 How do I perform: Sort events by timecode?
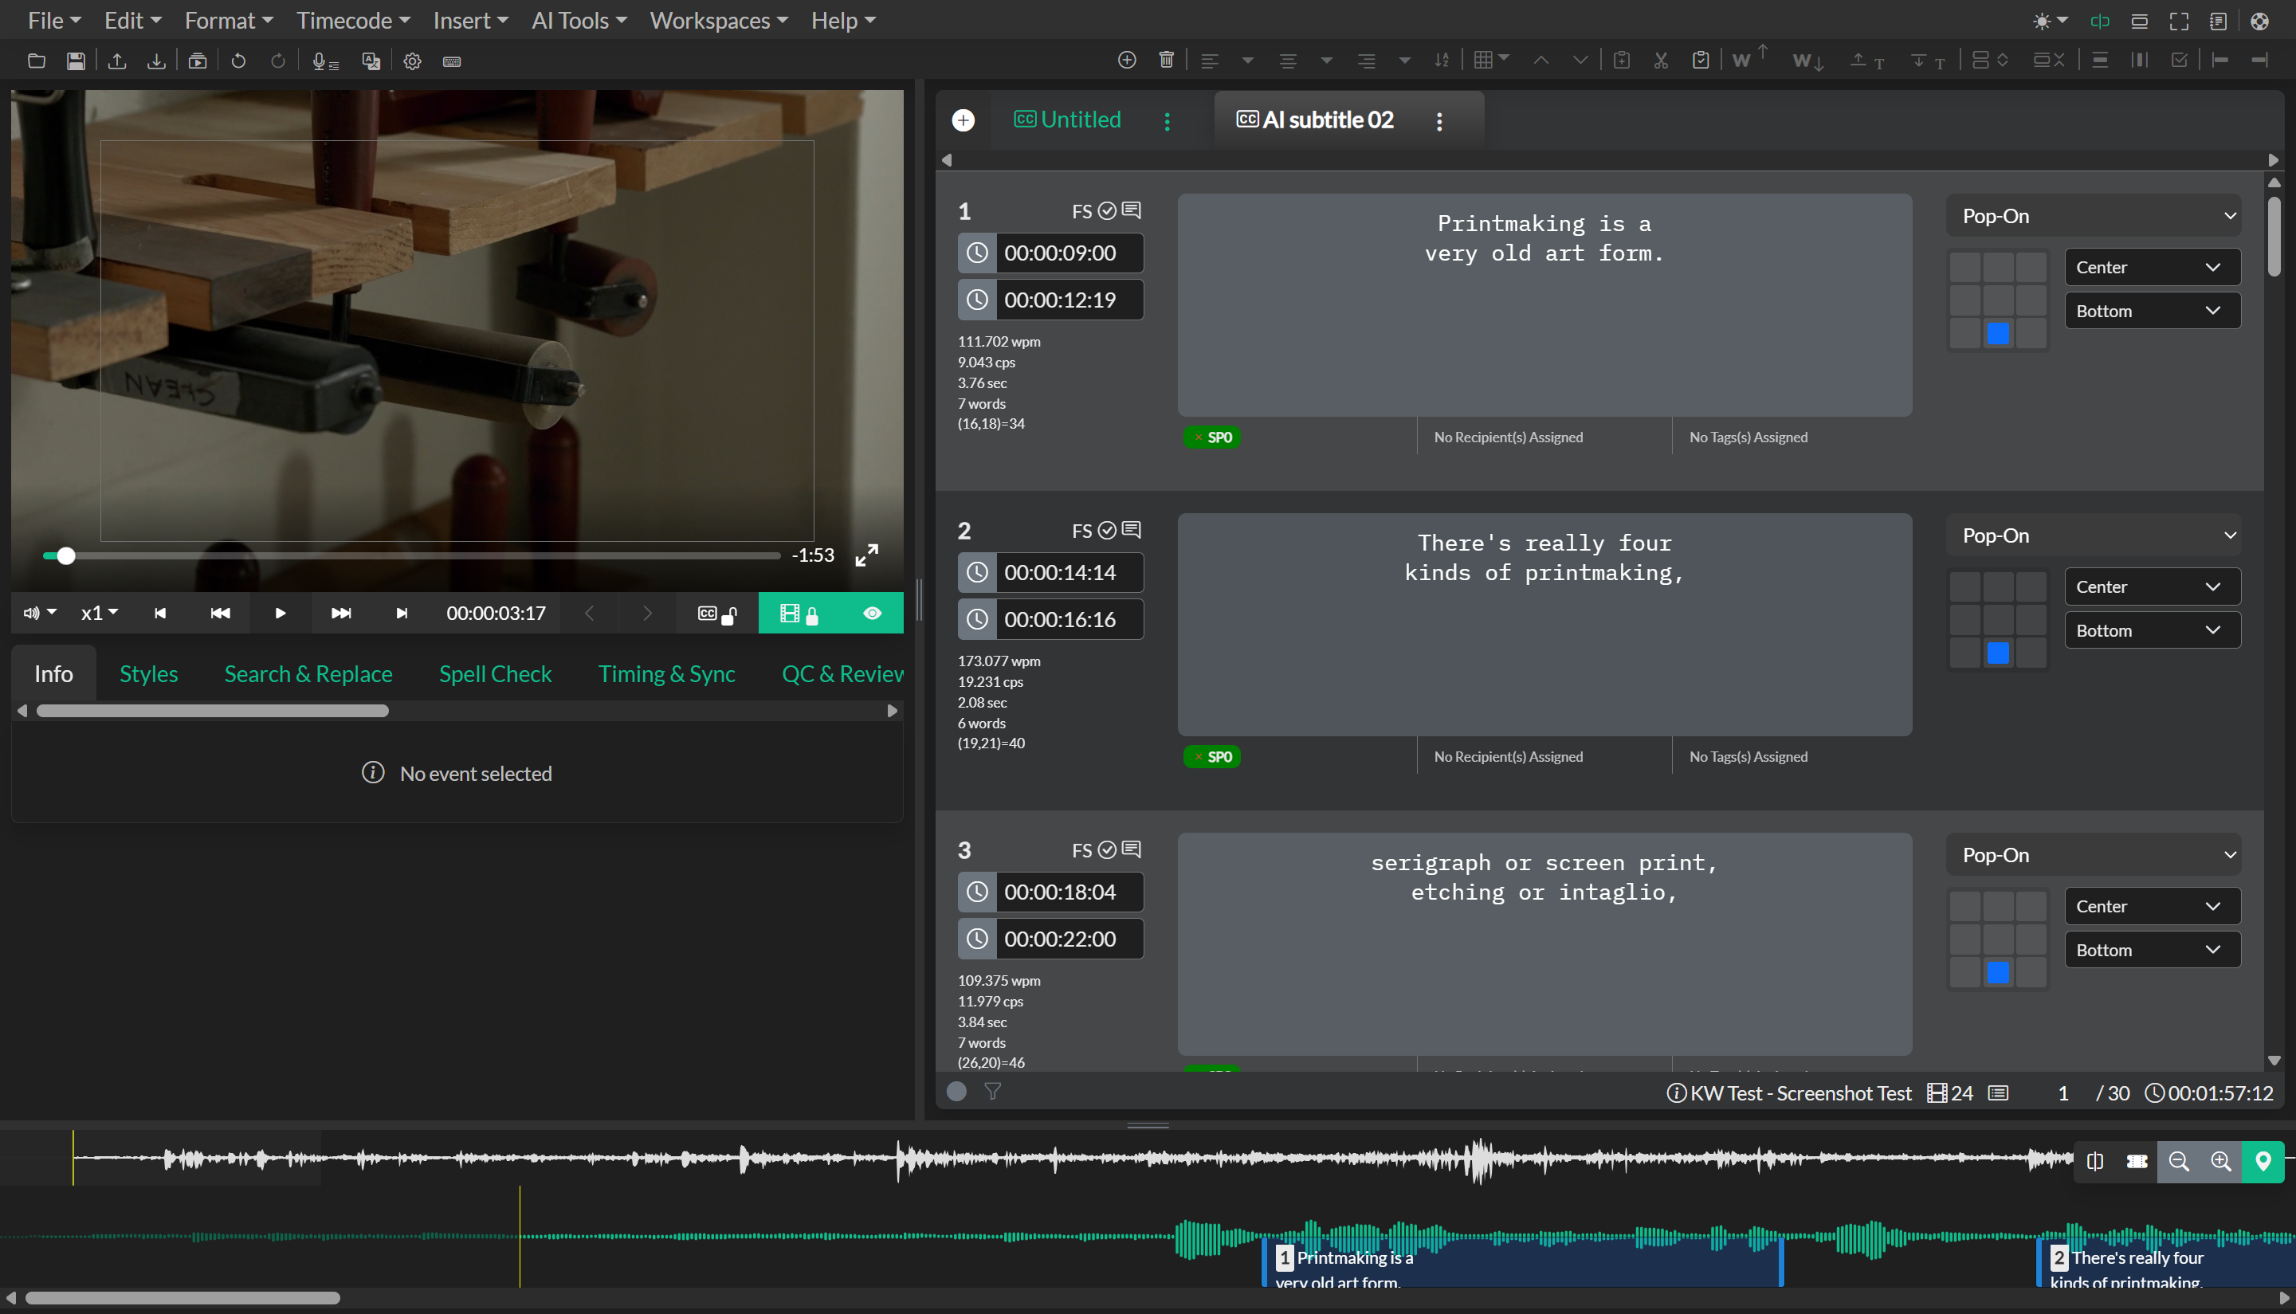pos(1442,60)
